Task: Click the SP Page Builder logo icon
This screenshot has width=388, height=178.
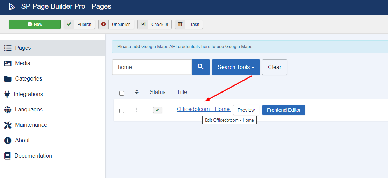Action: point(12,7)
